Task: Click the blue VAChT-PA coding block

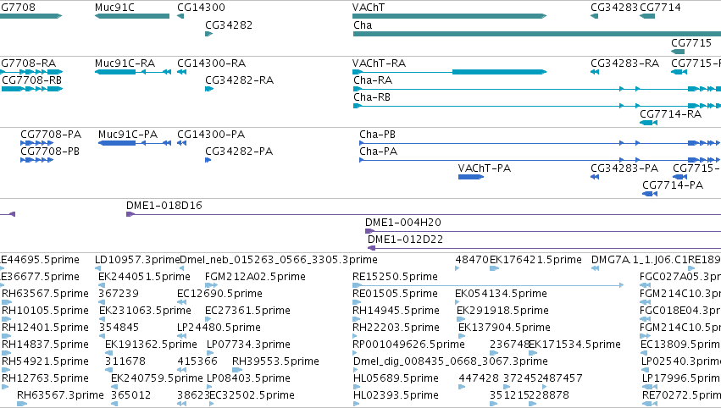Action: point(470,177)
